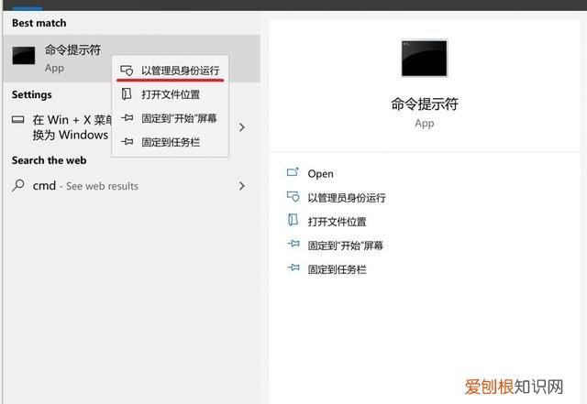Viewport: 587px width, 404px height.
Task: Click the Search the web heading
Action: pyautogui.click(x=49, y=160)
